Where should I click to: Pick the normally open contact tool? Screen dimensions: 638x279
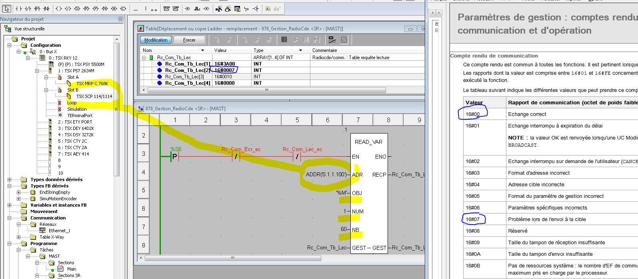[x=19, y=8]
